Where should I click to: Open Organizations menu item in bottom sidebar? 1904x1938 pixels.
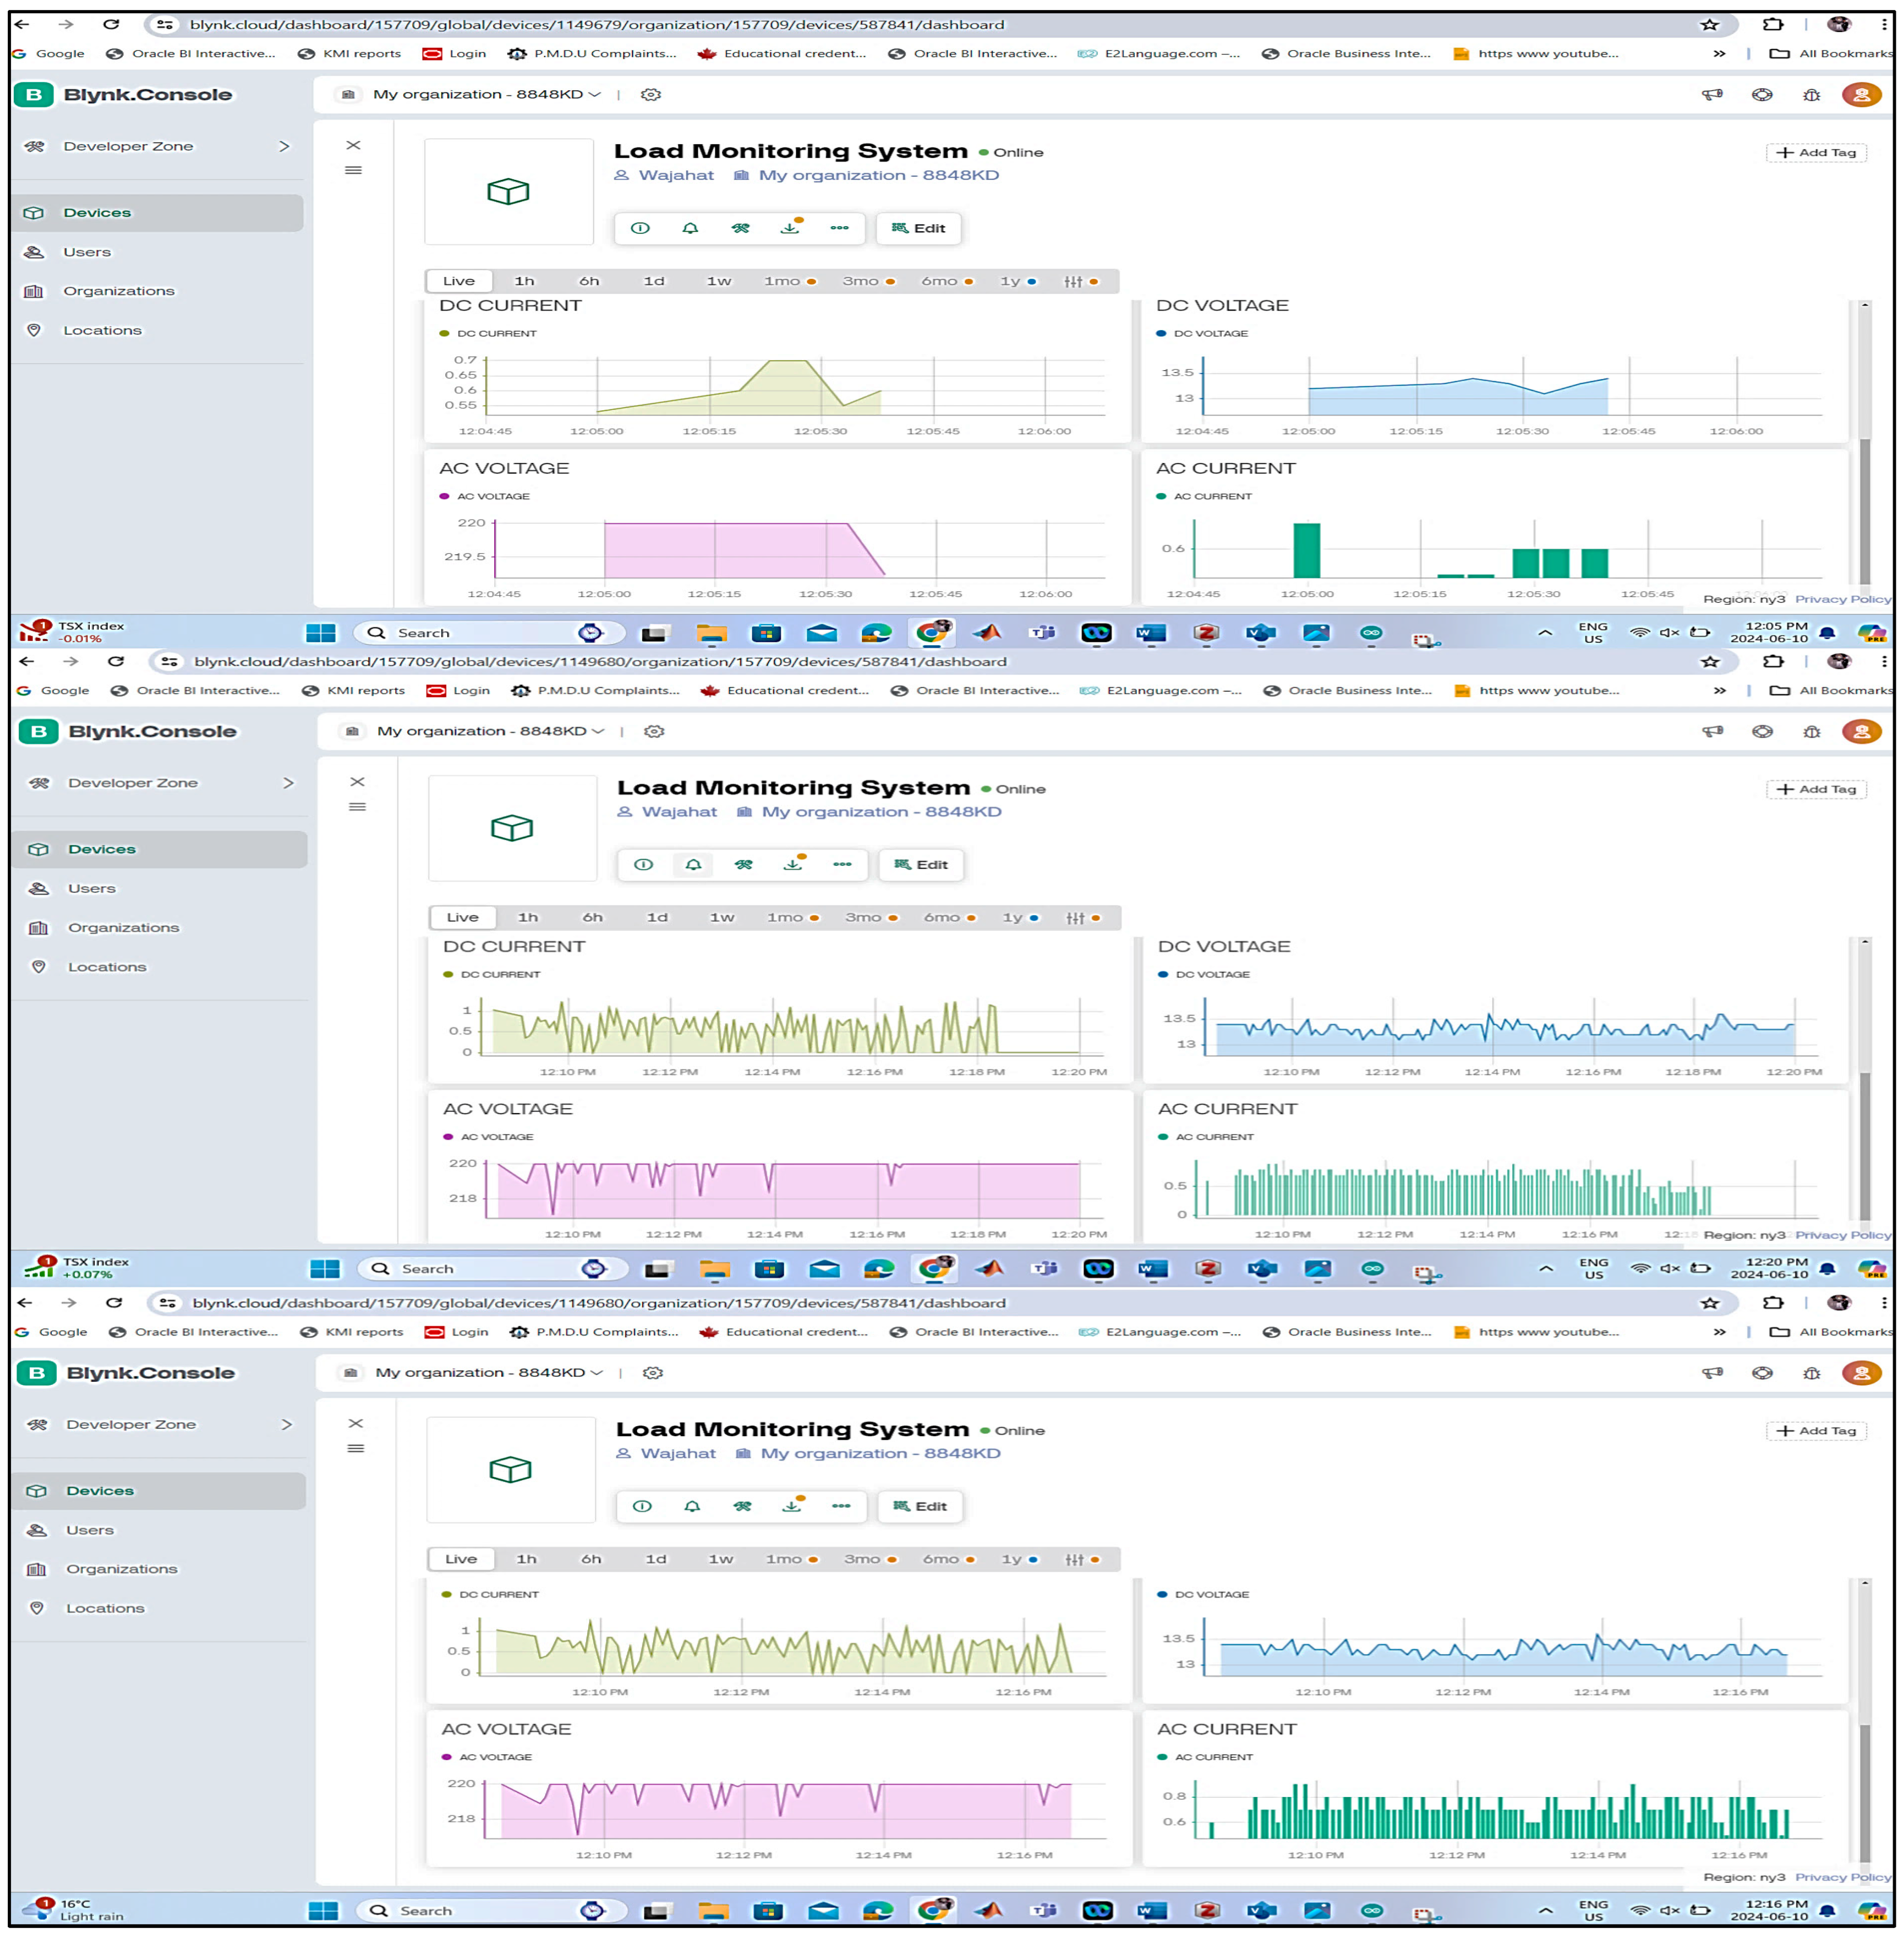(x=121, y=1569)
